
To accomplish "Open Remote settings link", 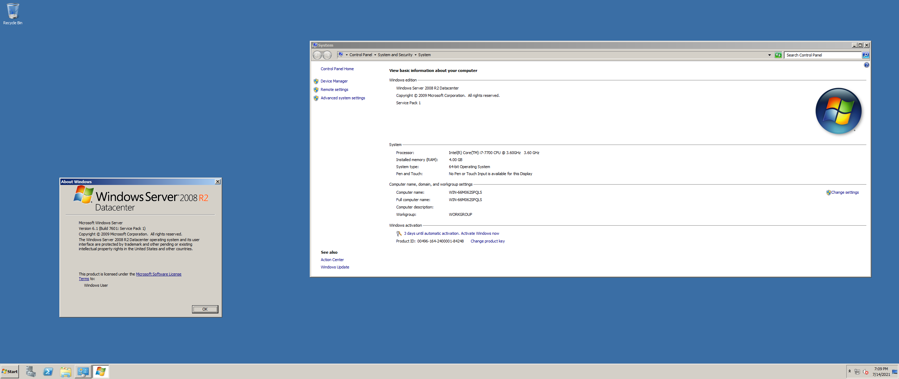I will [334, 89].
